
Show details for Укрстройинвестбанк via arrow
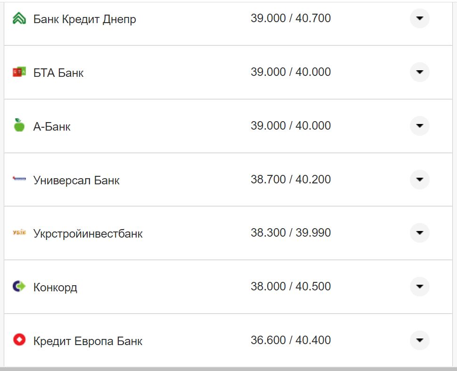pyautogui.click(x=419, y=233)
